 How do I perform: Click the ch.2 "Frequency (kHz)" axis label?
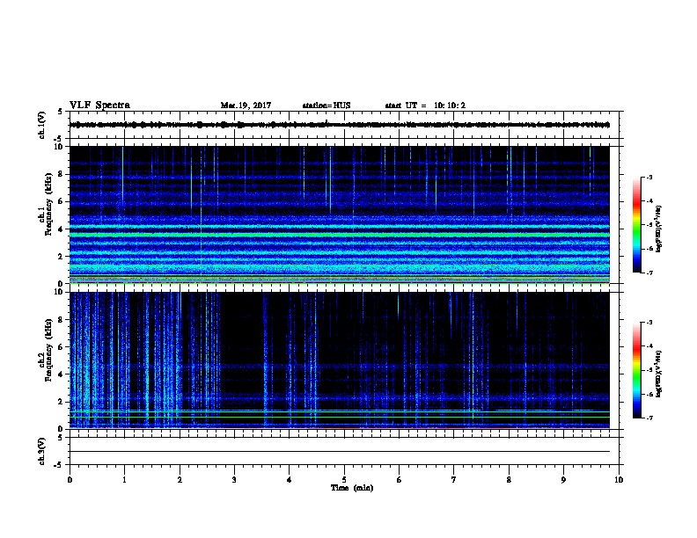(48, 350)
